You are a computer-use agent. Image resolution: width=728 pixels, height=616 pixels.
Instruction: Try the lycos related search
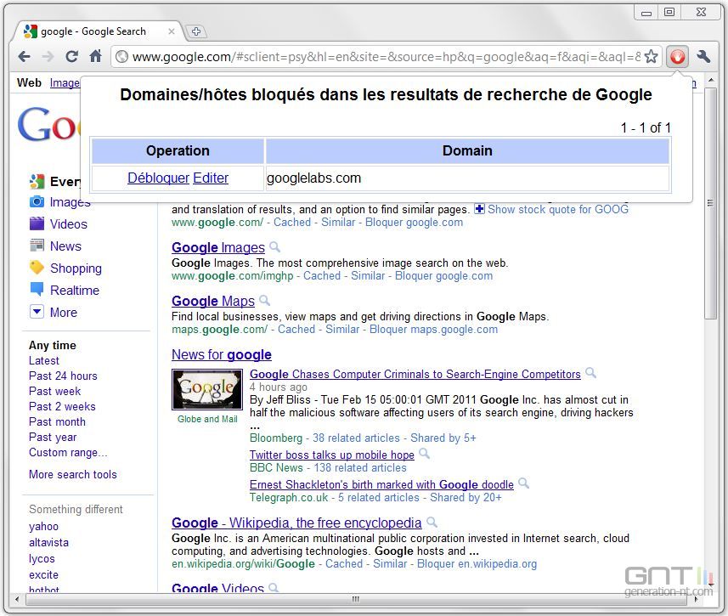(x=42, y=558)
